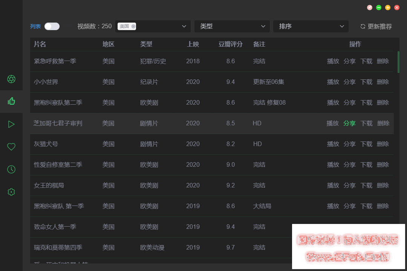
Task: Click the 豆瓣评分 column header
Action: (x=230, y=44)
